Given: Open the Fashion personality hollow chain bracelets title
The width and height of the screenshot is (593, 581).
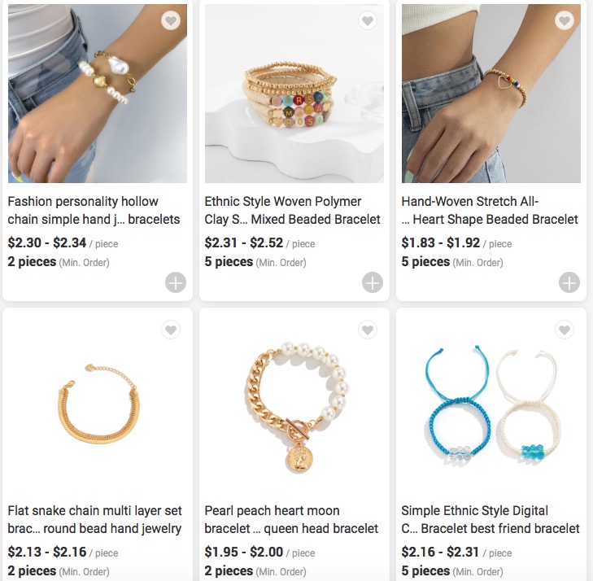Looking at the screenshot, I should tap(94, 210).
